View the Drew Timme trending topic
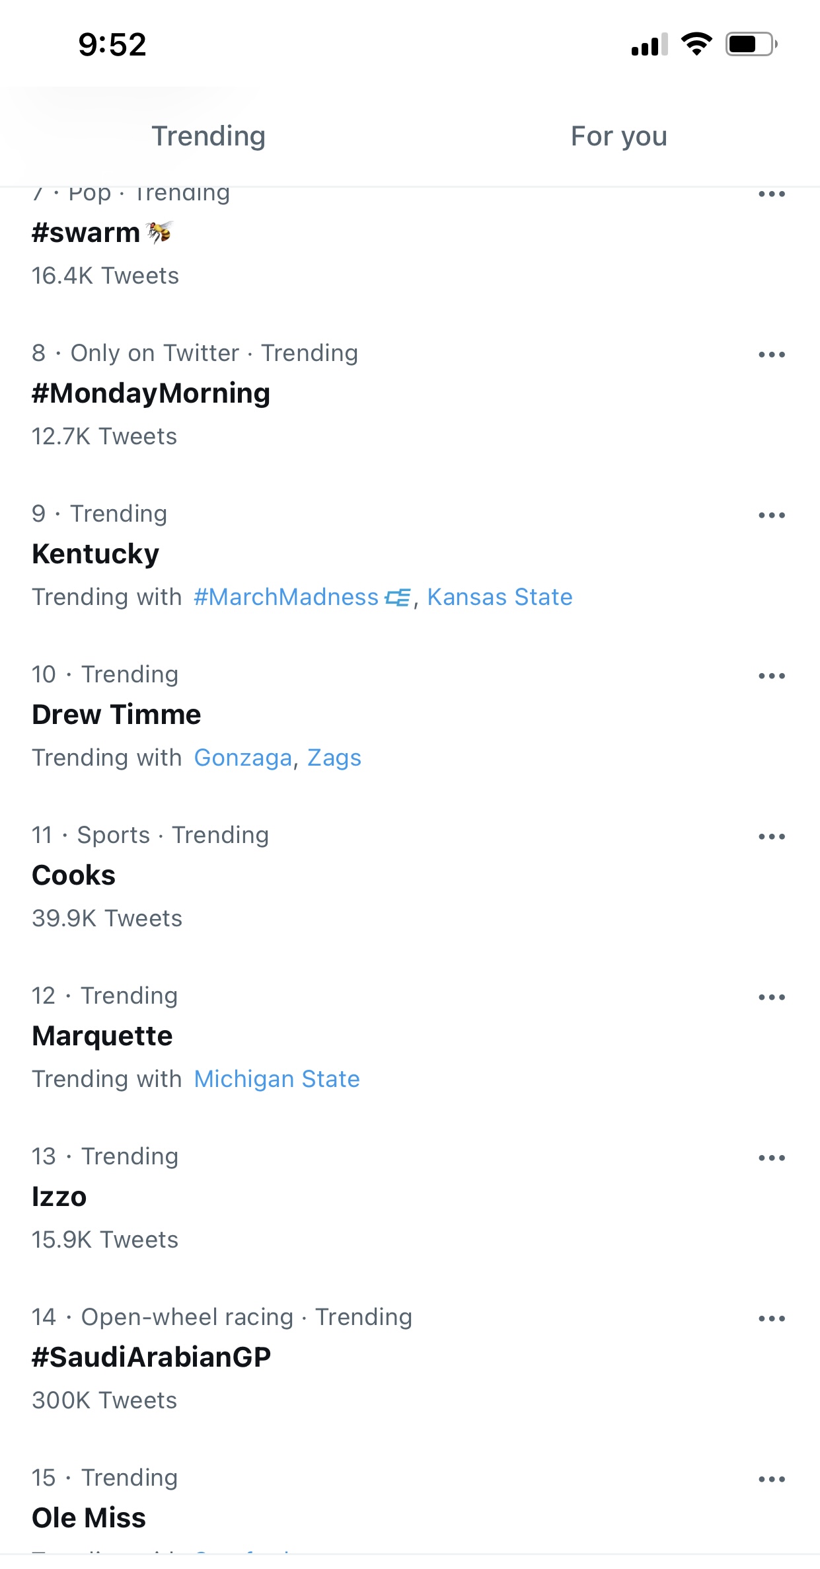The image size is (820, 1569). tap(116, 715)
